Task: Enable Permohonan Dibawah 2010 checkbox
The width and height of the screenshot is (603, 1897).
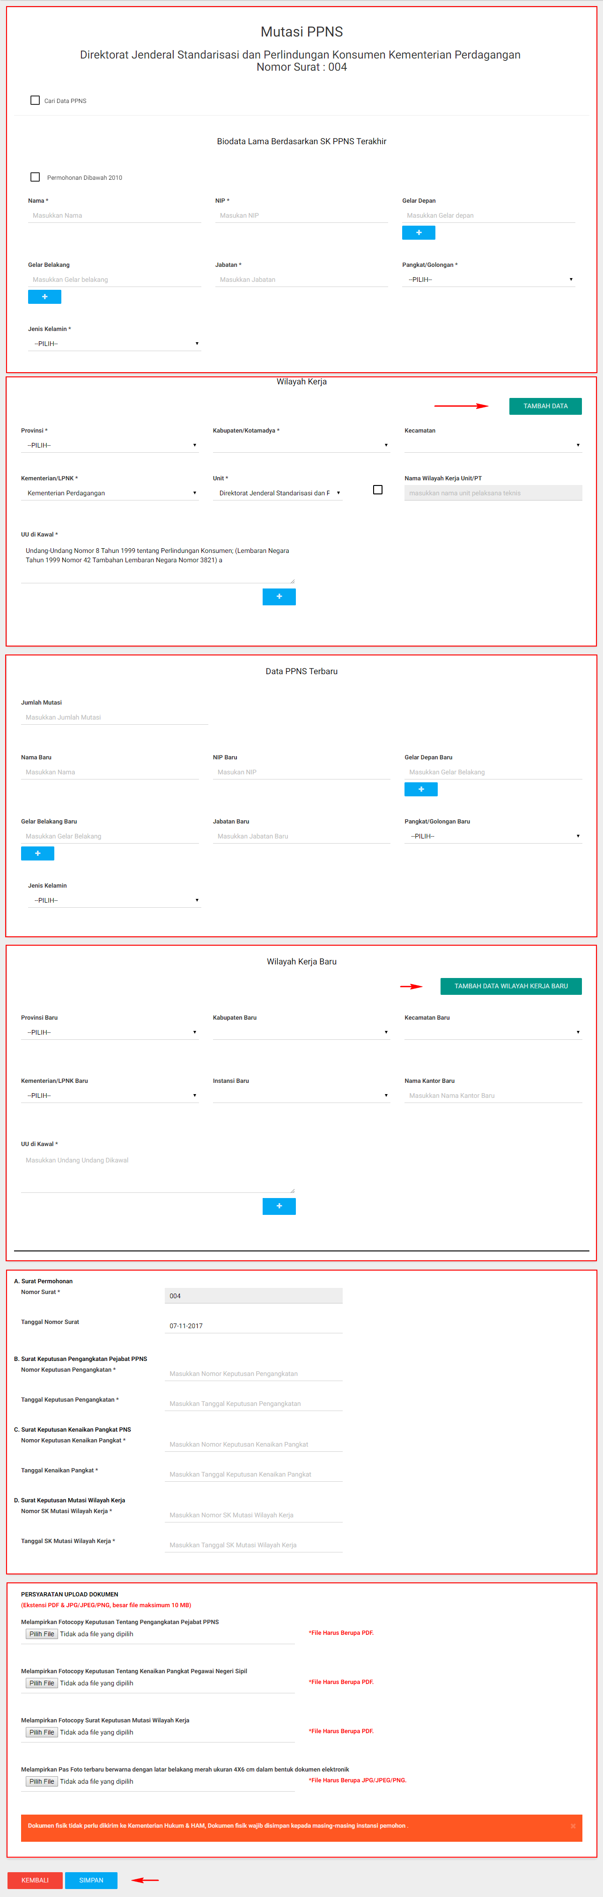Action: pyautogui.click(x=35, y=177)
